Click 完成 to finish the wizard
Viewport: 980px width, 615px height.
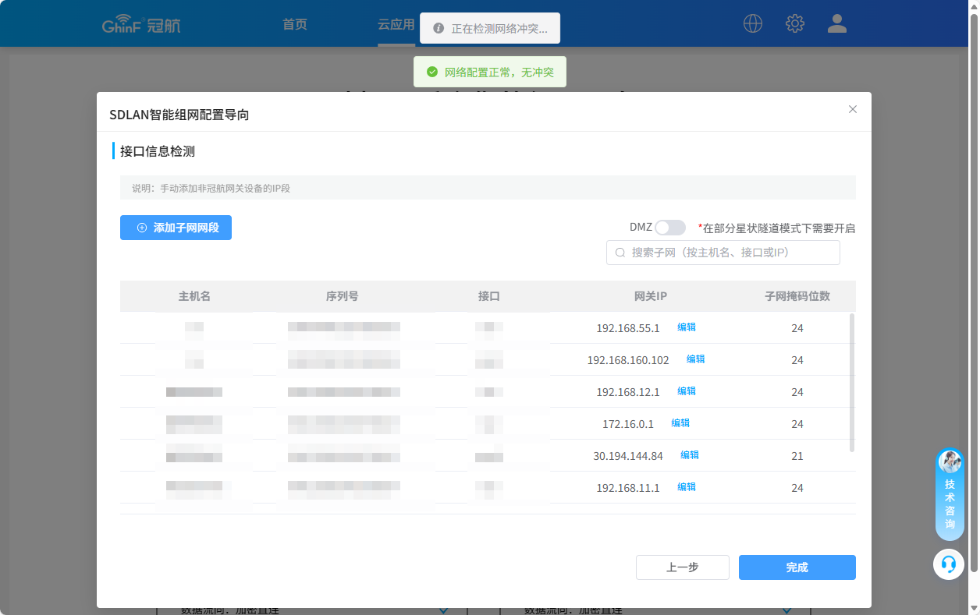(797, 567)
